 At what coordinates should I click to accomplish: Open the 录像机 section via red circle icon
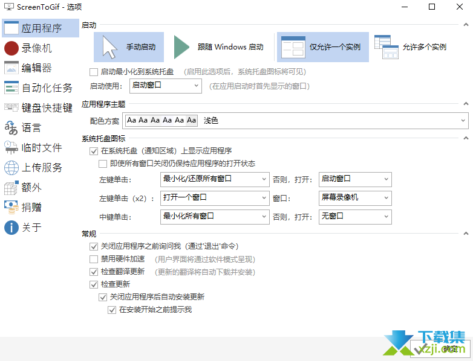click(11, 48)
